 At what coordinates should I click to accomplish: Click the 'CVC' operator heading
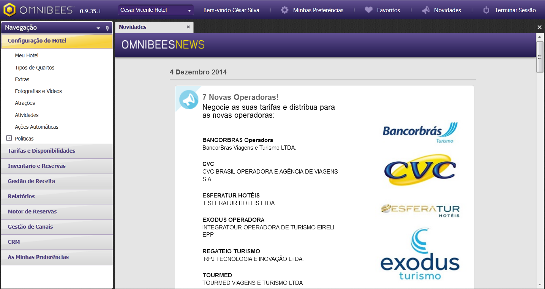point(208,164)
